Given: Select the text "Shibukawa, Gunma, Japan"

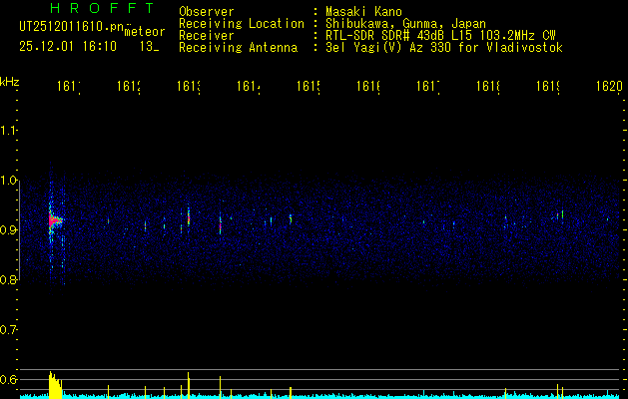Looking at the screenshot, I should coord(405,24).
